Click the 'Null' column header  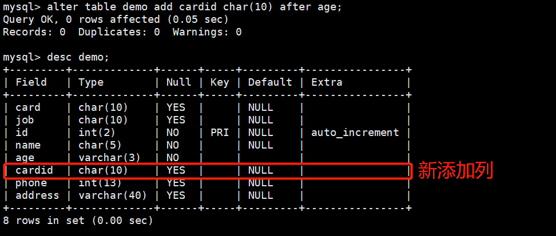(x=179, y=82)
